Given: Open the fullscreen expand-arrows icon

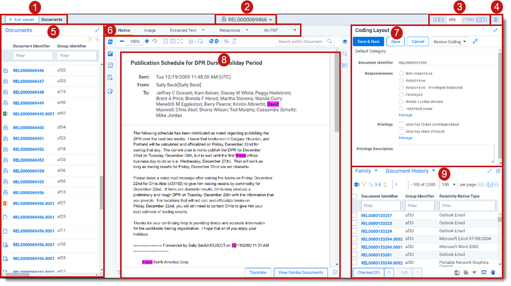Looking at the screenshot, I should 180,41.
